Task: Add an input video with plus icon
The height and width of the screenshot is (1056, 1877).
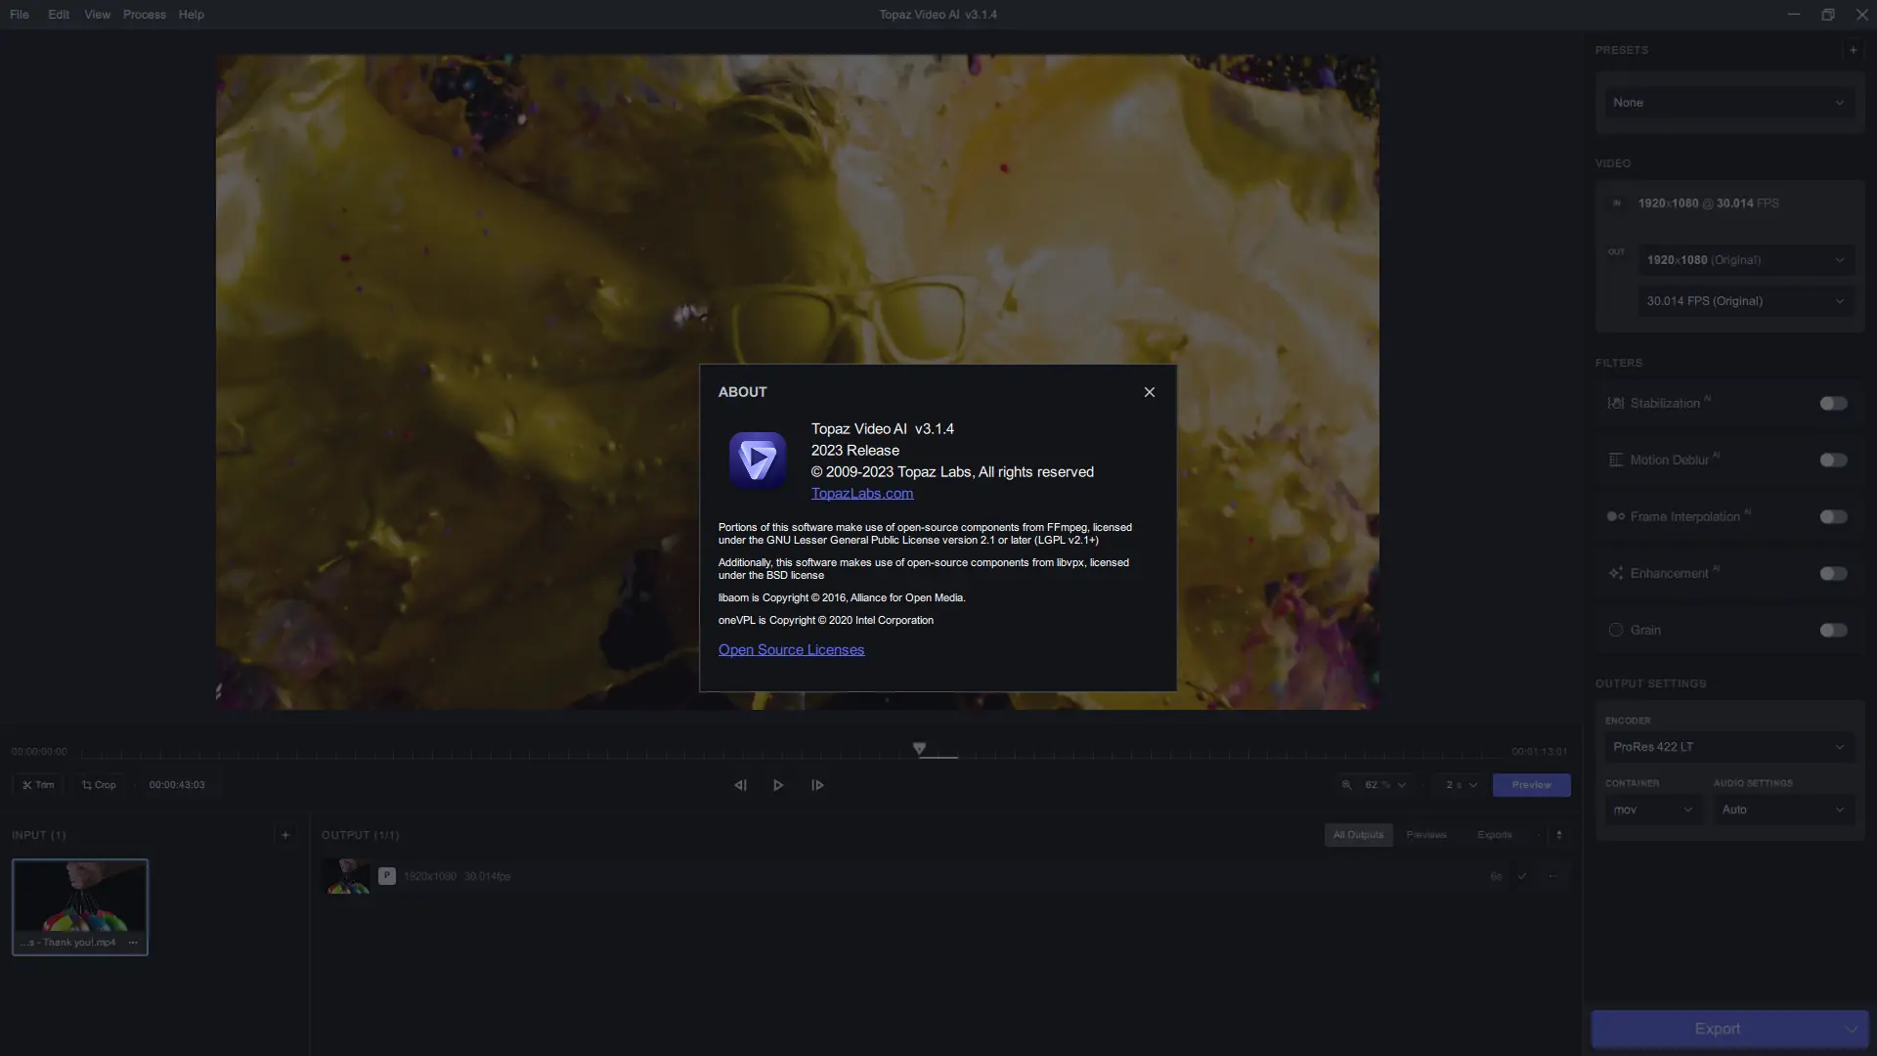Action: [284, 835]
